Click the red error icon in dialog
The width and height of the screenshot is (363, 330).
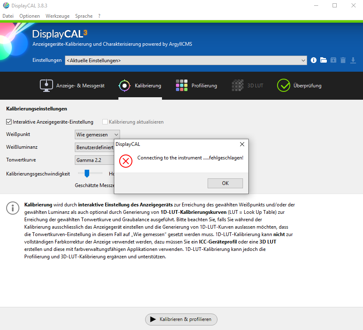(x=126, y=161)
